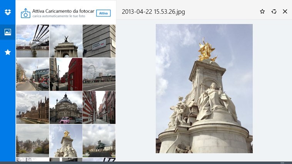This screenshot has height=164, width=292.
Task: Click the 'Attiva Caricamento da fotocamera' heading
Action: 63,11
